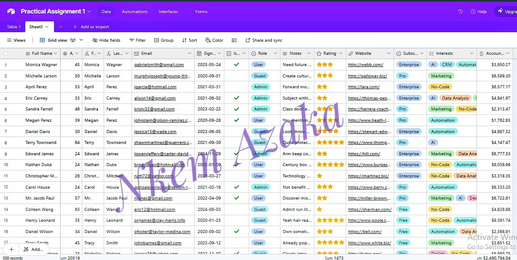Check the checkbox in Michelle Larson's row
The height and width of the screenshot is (260, 517).
coord(237,76)
